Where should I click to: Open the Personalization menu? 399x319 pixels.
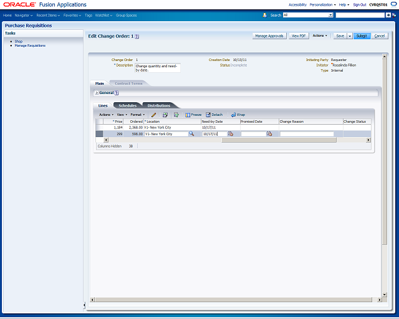tap(323, 4)
